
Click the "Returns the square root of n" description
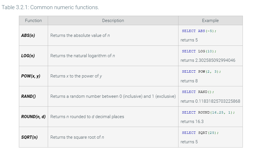[77, 137]
